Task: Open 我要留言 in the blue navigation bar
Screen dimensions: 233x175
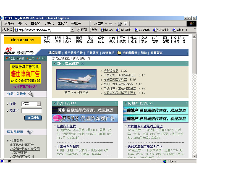Action: point(157,53)
